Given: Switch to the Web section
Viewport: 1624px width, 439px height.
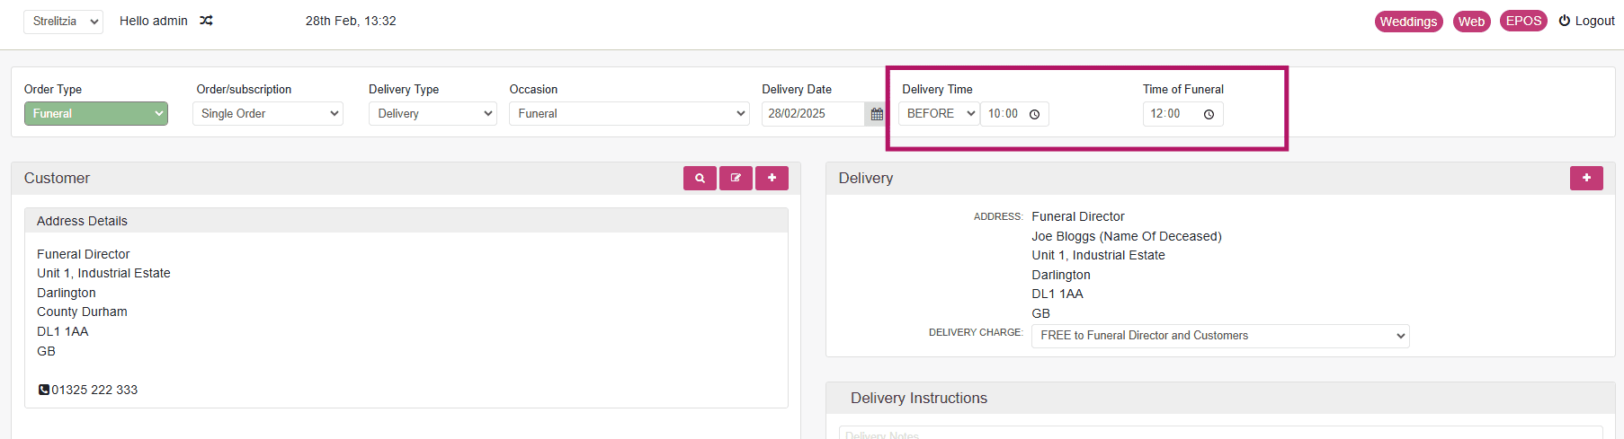Looking at the screenshot, I should point(1471,22).
